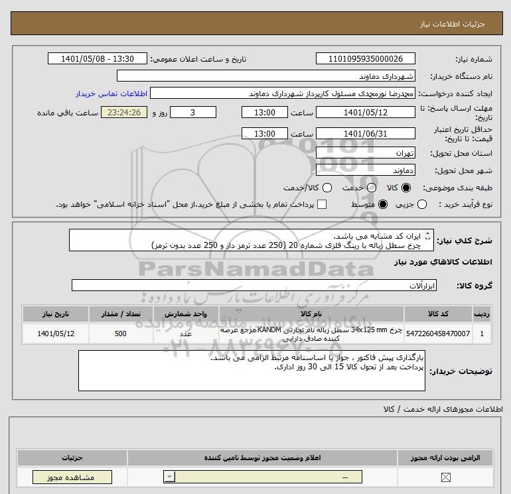The height and width of the screenshot is (494, 511).
Task: Click the اطلاعات مجوزهای ارائه خدمت heading
Action: click(x=443, y=409)
